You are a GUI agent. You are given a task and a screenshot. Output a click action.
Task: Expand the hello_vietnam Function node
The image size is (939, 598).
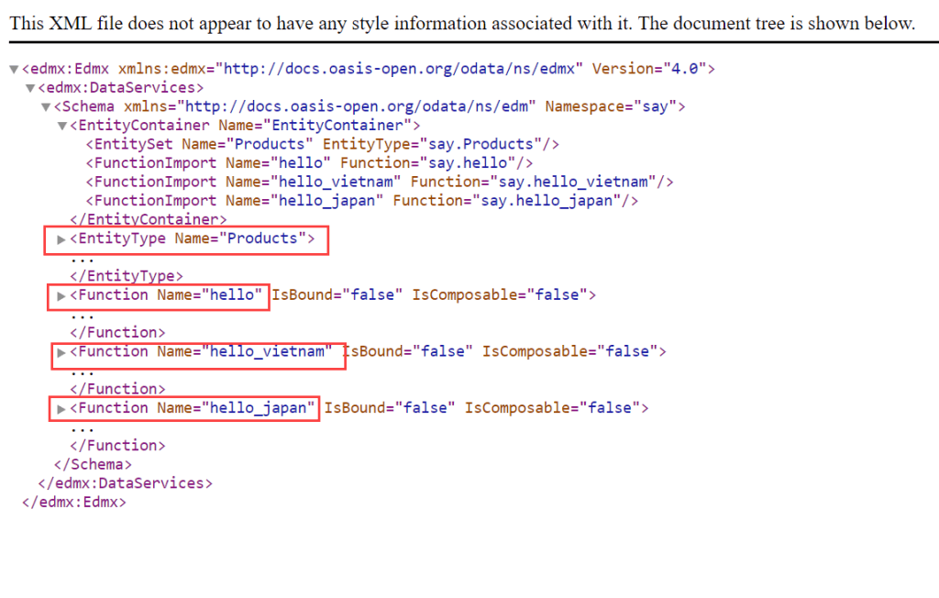click(61, 352)
